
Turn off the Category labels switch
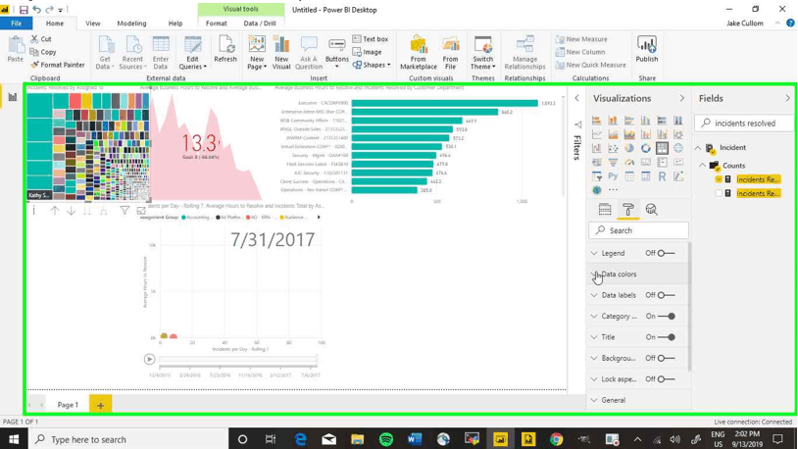pos(667,316)
